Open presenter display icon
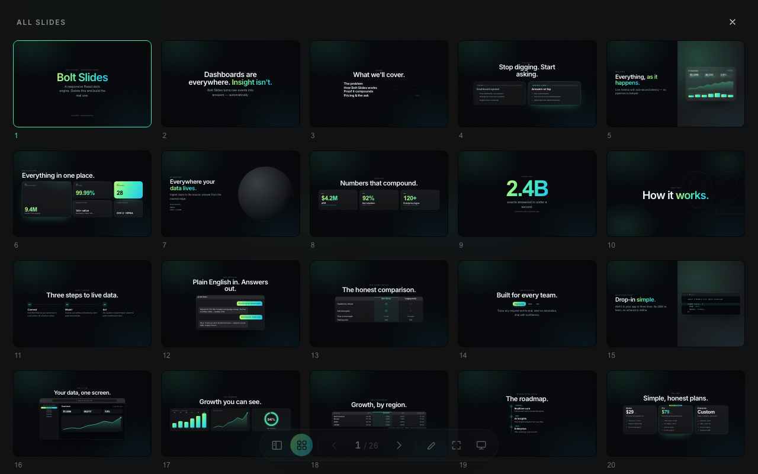Screen dimensions: 758x474 click(x=481, y=445)
